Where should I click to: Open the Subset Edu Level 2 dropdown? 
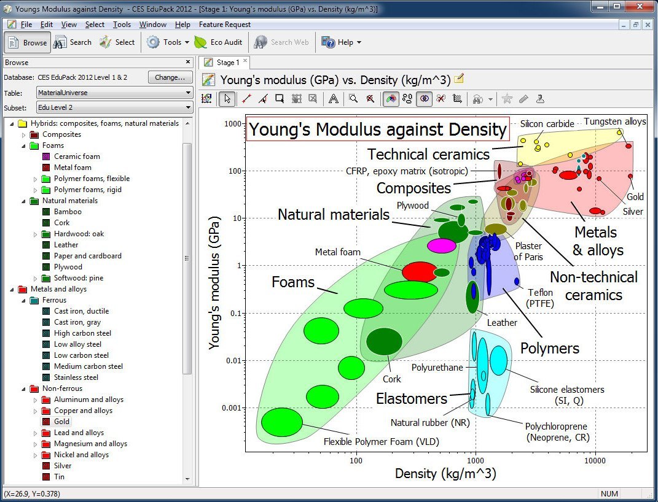point(114,107)
